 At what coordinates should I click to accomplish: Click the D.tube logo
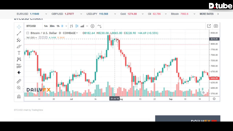click(x=220, y=6)
